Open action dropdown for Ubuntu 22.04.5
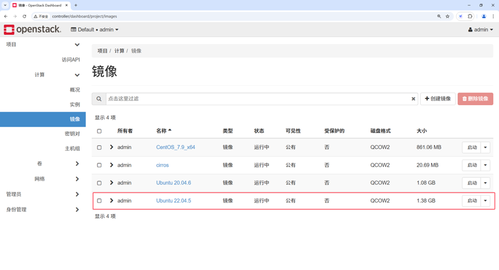 coord(485,201)
